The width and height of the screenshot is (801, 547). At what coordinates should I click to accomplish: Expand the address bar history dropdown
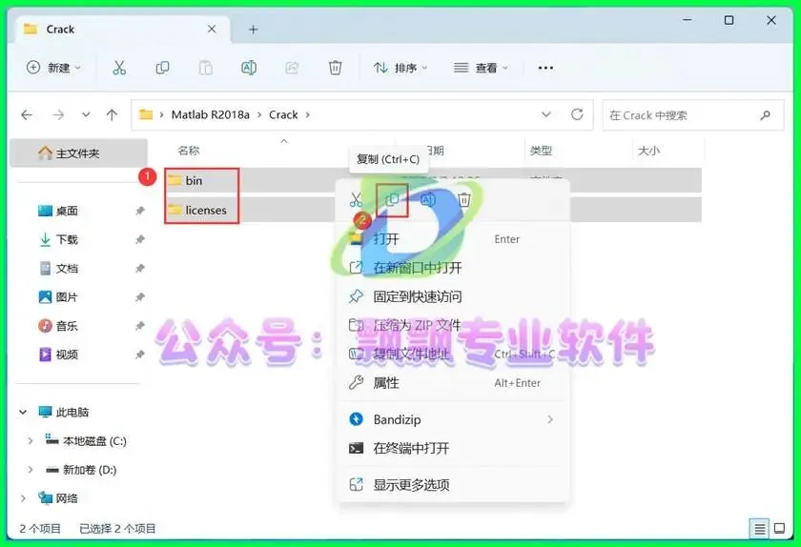click(x=546, y=114)
